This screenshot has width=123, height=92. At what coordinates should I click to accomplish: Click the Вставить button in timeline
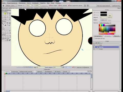pyautogui.click(x=58, y=72)
